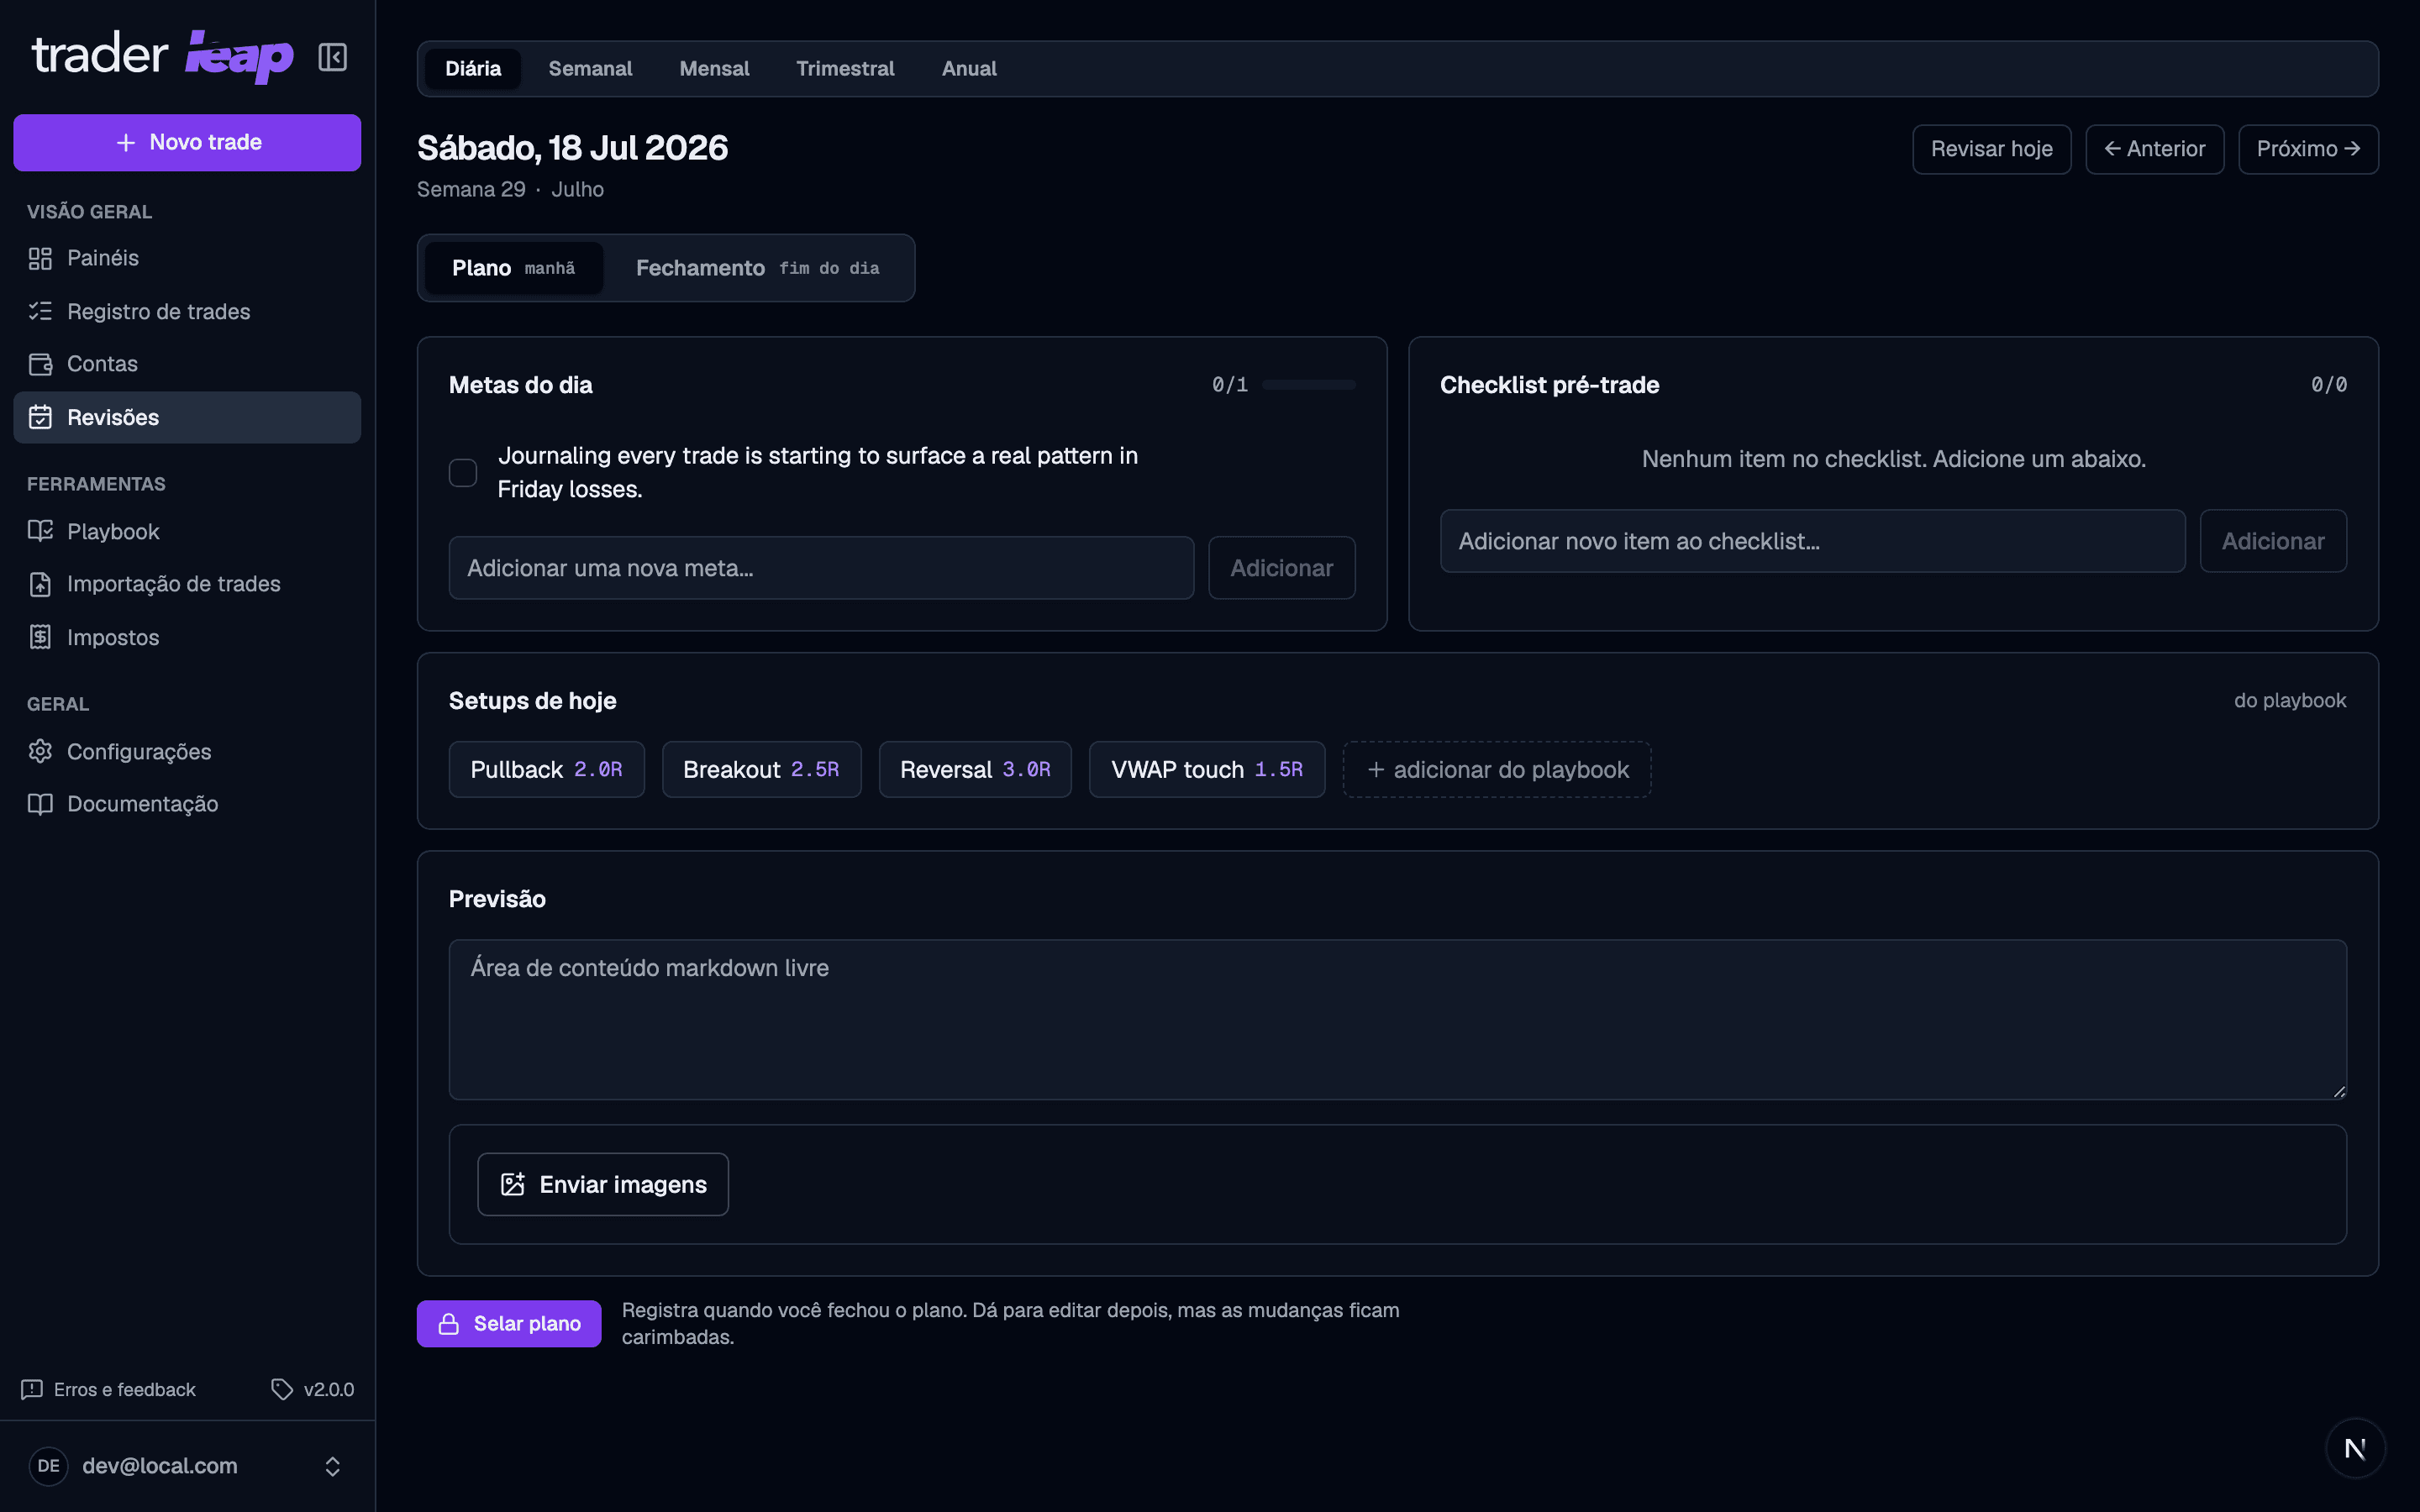Open Erros e feedback link
Screen dimensions: 2420x1512
[x=108, y=1389]
